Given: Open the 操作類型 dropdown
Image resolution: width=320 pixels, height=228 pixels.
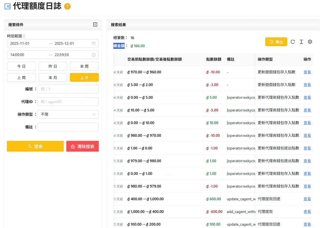Looking at the screenshot, I should (x=68, y=114).
